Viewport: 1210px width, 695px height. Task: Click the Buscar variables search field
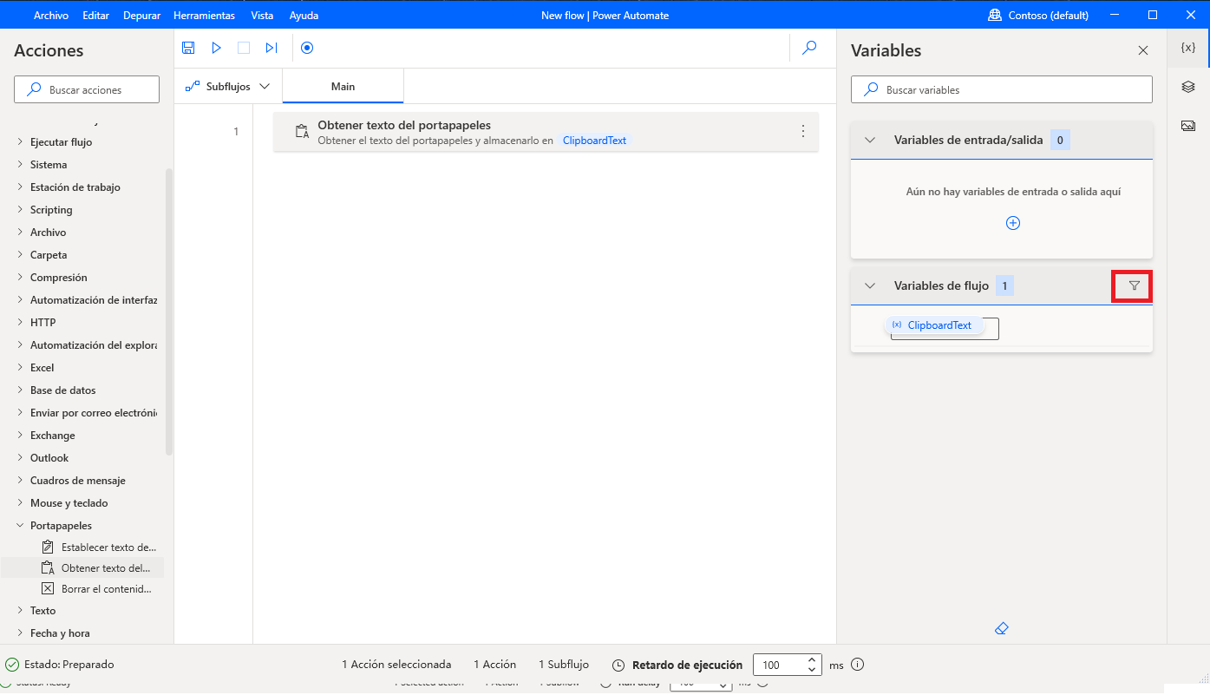tap(1001, 89)
